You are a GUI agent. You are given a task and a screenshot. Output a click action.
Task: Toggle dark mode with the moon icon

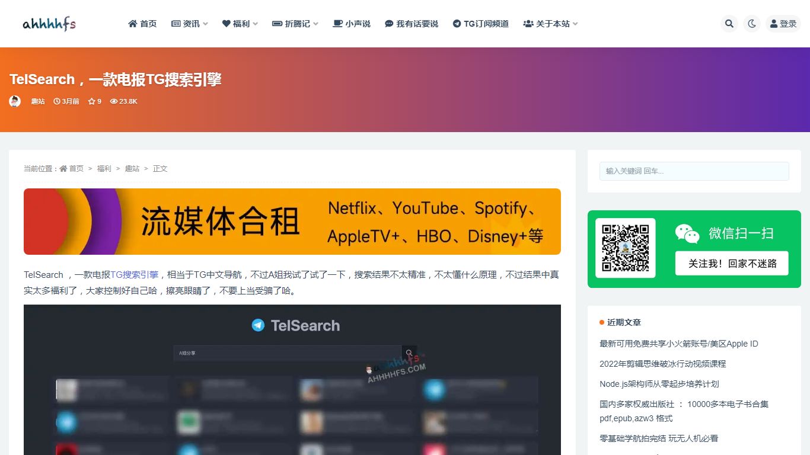tap(752, 24)
